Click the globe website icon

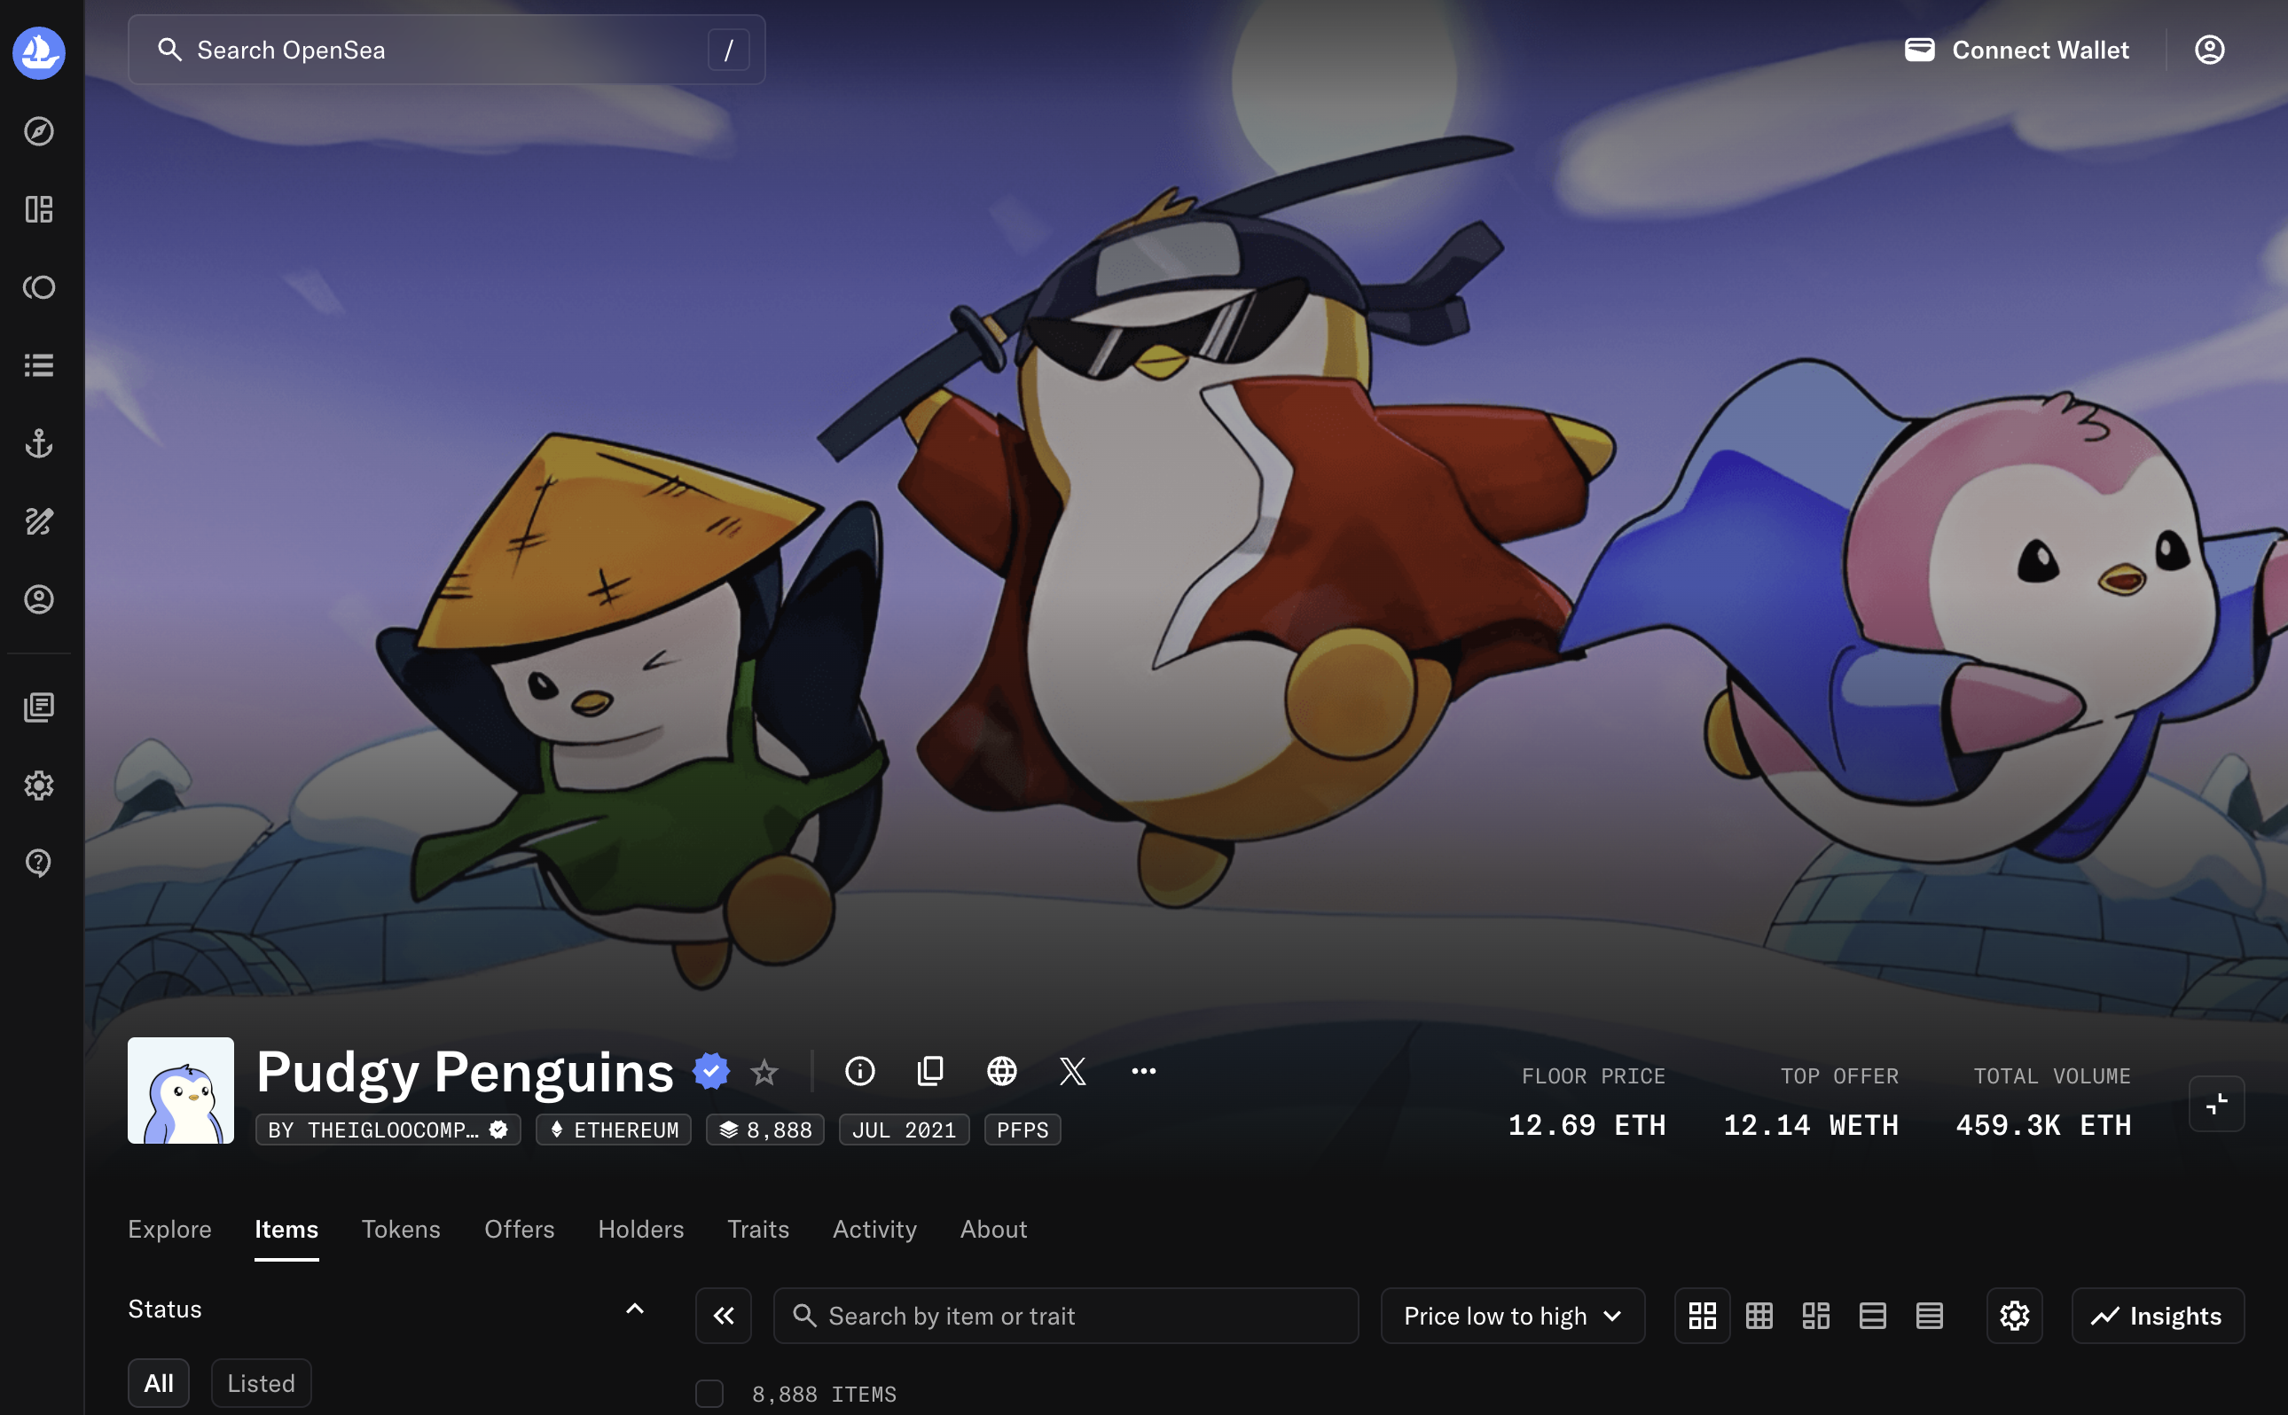1001,1071
